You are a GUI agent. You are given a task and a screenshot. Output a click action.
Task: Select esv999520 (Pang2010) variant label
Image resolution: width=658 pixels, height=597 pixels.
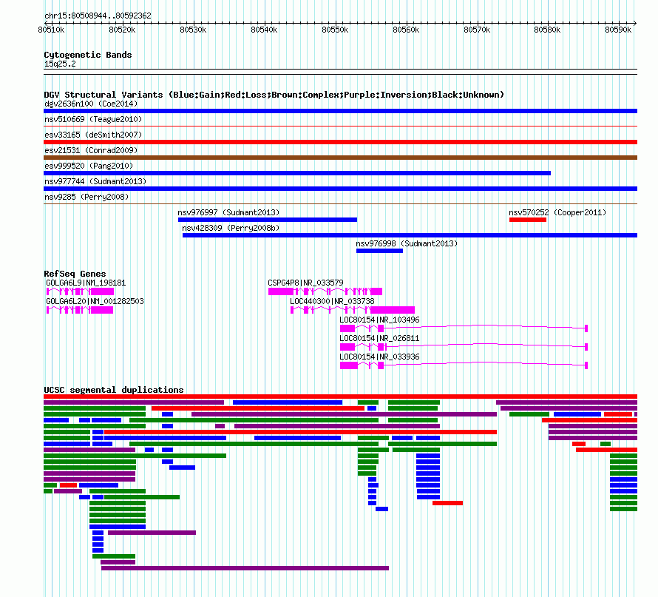89,166
